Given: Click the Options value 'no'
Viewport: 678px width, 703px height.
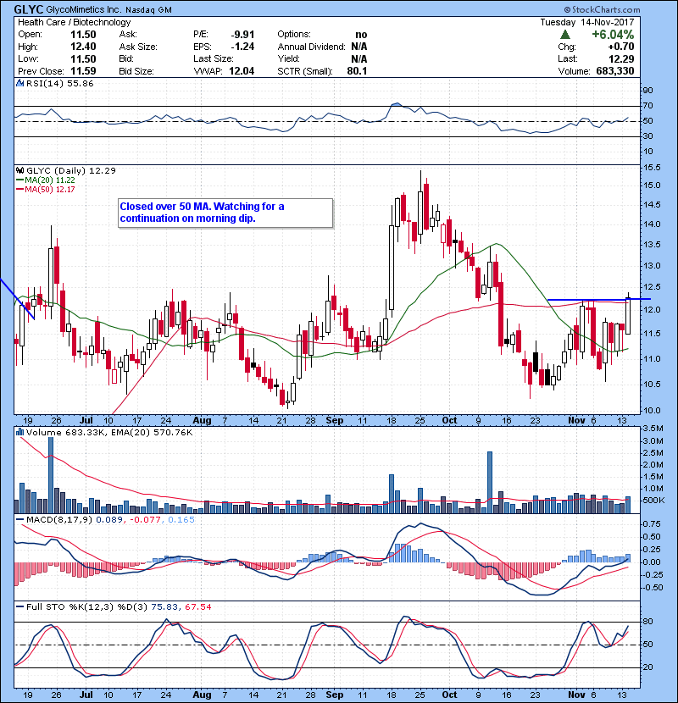Looking at the screenshot, I should pyautogui.click(x=361, y=35).
